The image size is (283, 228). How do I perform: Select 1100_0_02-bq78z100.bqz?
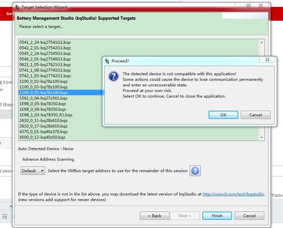[x=43, y=81]
